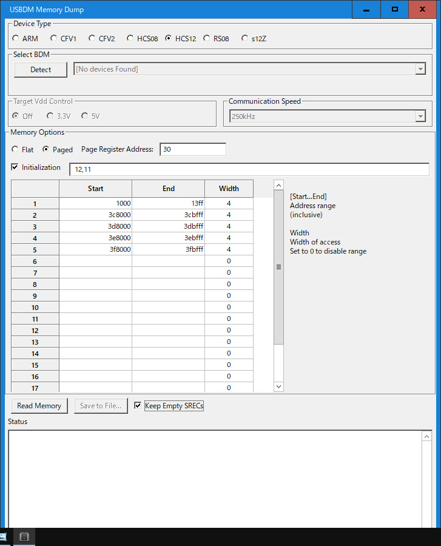Select End cell 3ebfff

169,238
